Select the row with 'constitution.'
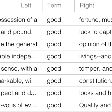 [56, 81]
